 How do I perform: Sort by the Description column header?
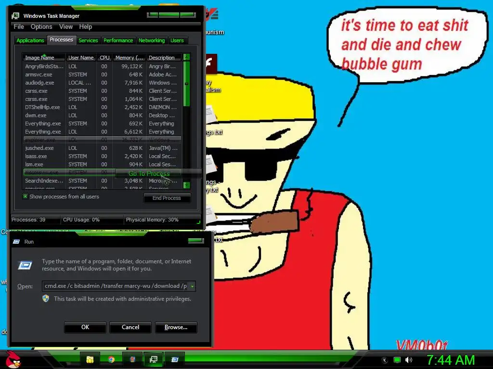point(164,58)
